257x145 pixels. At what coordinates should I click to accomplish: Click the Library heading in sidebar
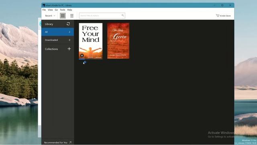click(49, 24)
